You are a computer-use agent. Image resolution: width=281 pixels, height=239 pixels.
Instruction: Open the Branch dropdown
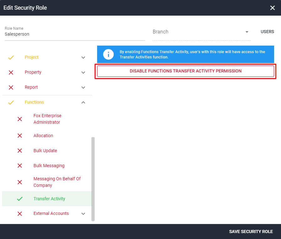click(x=247, y=32)
